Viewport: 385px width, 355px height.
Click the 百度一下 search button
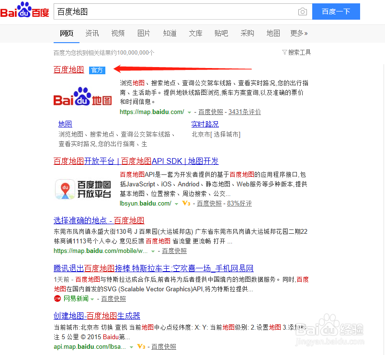click(x=336, y=11)
